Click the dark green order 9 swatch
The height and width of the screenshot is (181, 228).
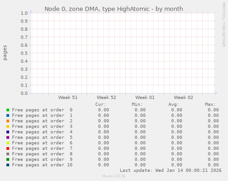[8, 159]
